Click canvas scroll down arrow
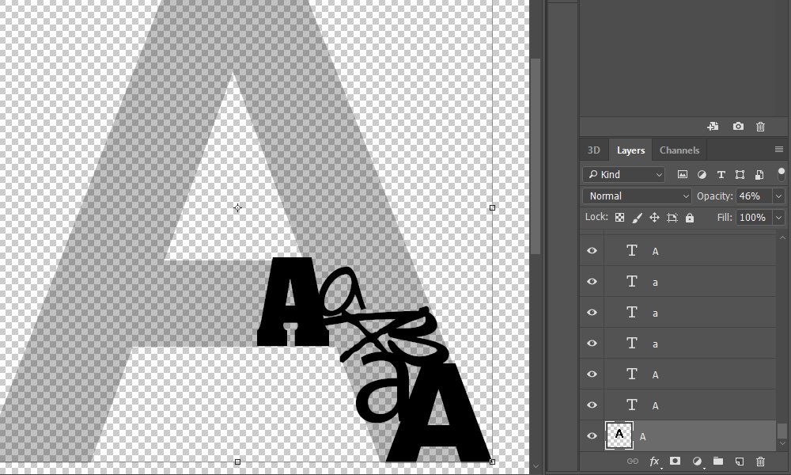 (x=536, y=466)
